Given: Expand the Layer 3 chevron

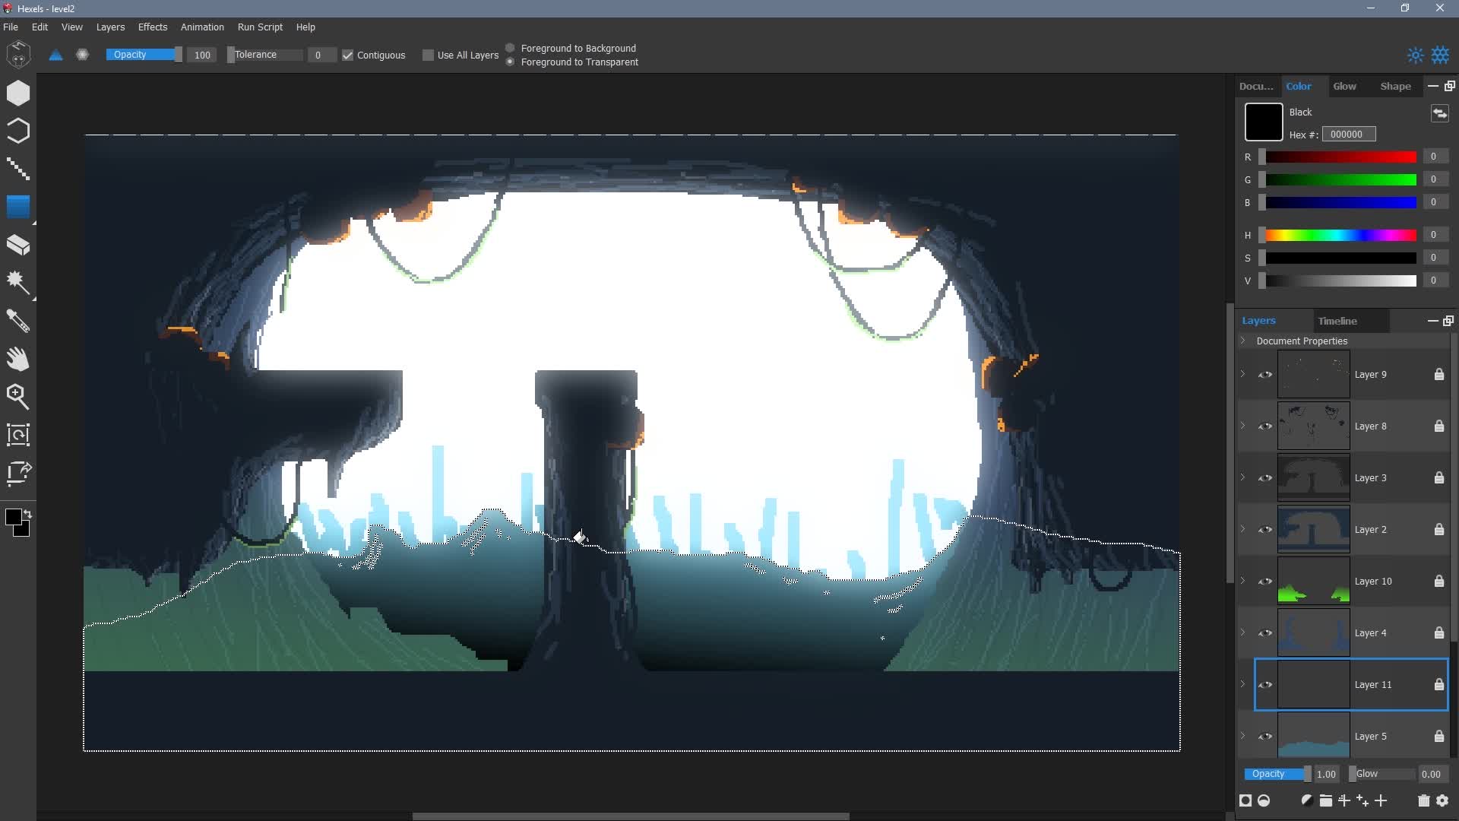Looking at the screenshot, I should [x=1243, y=477].
